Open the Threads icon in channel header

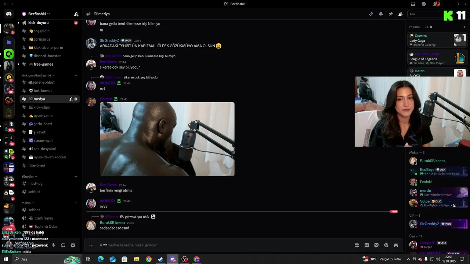[371, 14]
